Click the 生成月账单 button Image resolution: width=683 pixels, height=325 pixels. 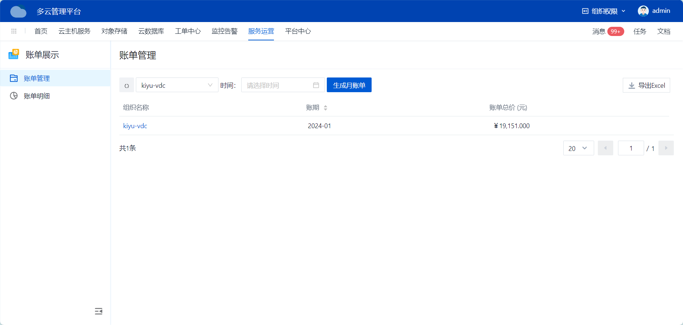(x=349, y=85)
